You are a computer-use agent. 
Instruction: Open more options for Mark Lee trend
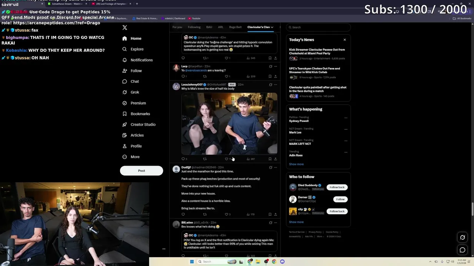(x=346, y=129)
